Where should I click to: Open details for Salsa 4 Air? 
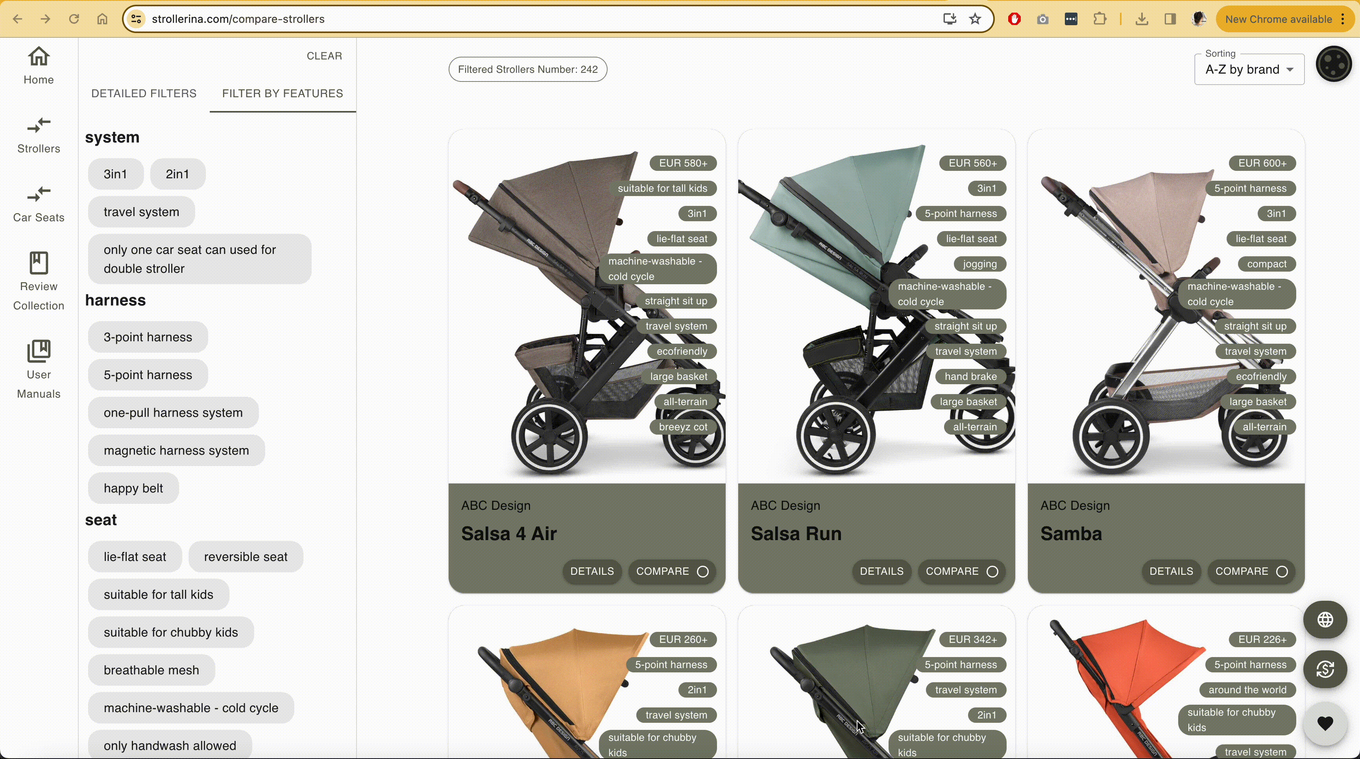click(592, 572)
